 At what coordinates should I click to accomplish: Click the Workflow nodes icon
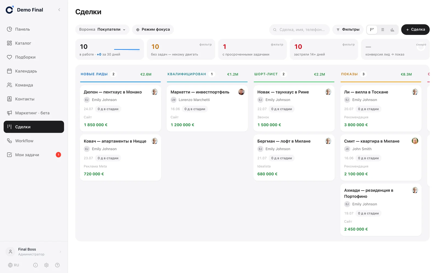(x=9, y=141)
